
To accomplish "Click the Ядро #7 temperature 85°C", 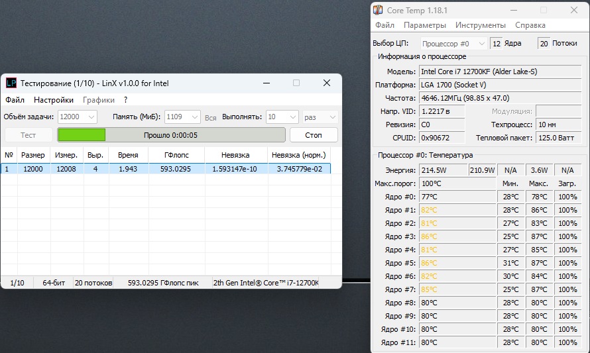I will (x=457, y=289).
